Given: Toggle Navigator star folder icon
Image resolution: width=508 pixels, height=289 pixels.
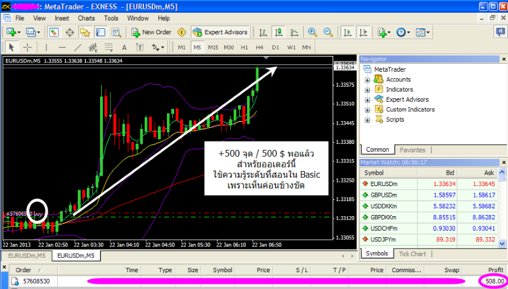Looking at the screenshot, I should click(x=85, y=32).
